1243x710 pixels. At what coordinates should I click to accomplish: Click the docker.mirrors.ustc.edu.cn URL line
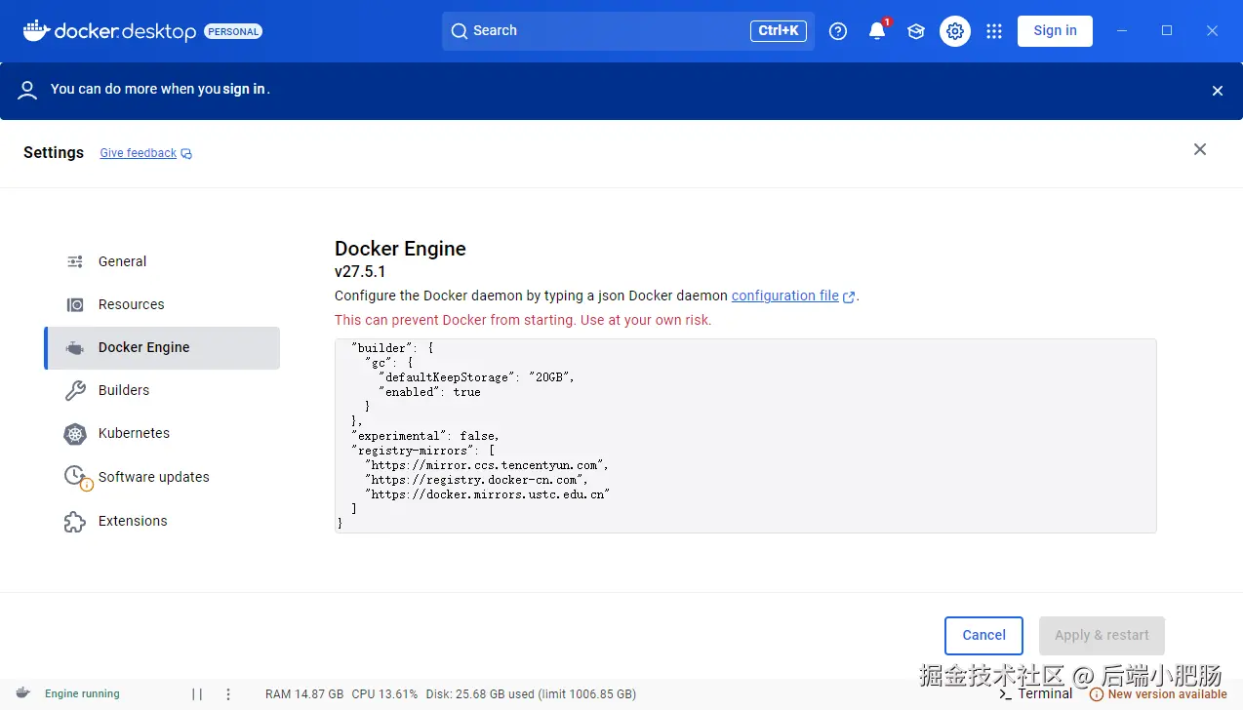[487, 494]
